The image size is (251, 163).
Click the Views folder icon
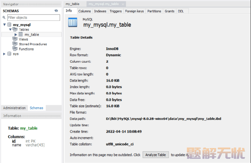click(15, 39)
